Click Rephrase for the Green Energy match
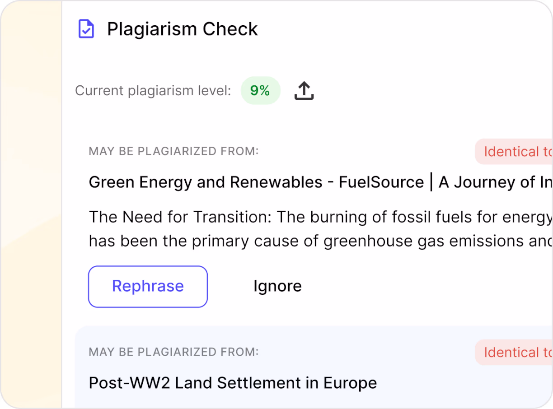 pos(148,286)
